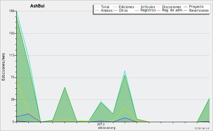
Task: Click the 2013 x-axis label
Action: [101, 124]
